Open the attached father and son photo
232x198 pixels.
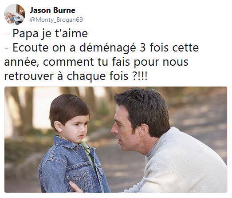pyautogui.click(x=116, y=139)
